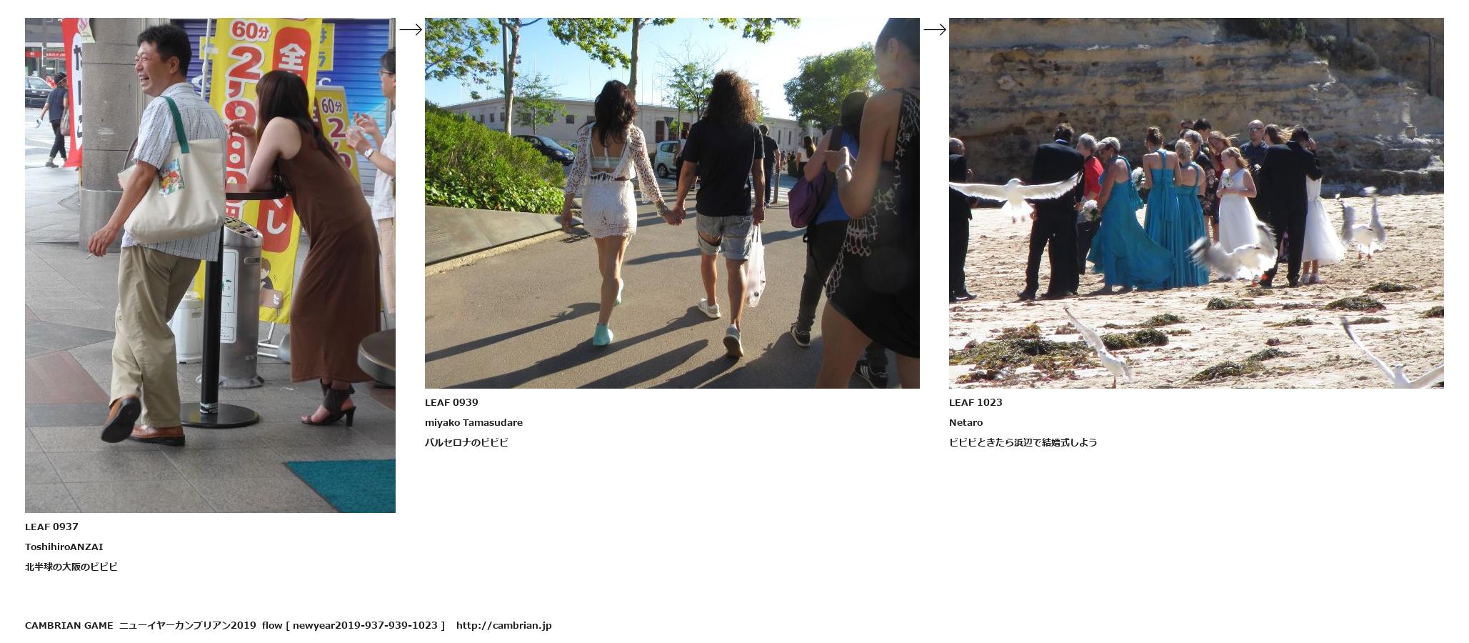This screenshot has height=643, width=1469.
Task: Click the flow newyear2019-937-939-1023 identifier
Action: [x=354, y=625]
